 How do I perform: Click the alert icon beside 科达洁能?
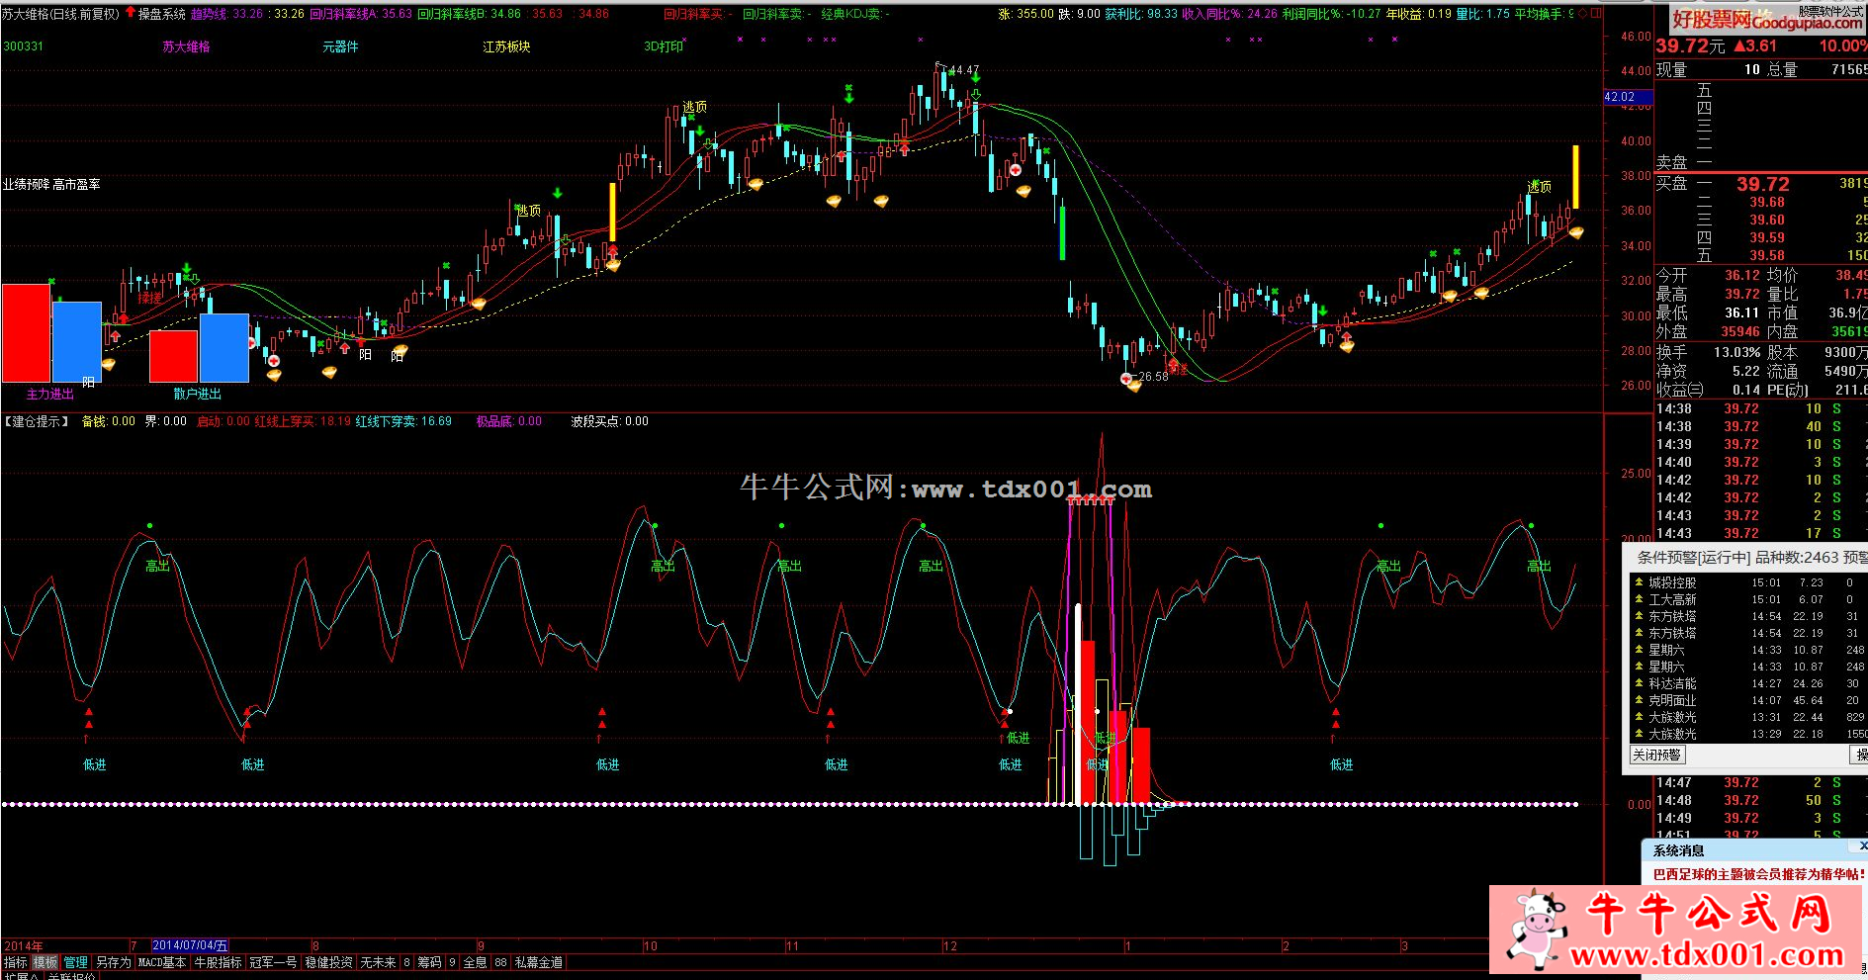[x=1639, y=684]
